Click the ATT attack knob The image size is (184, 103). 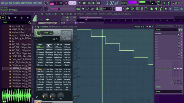pyautogui.click(x=45, y=96)
